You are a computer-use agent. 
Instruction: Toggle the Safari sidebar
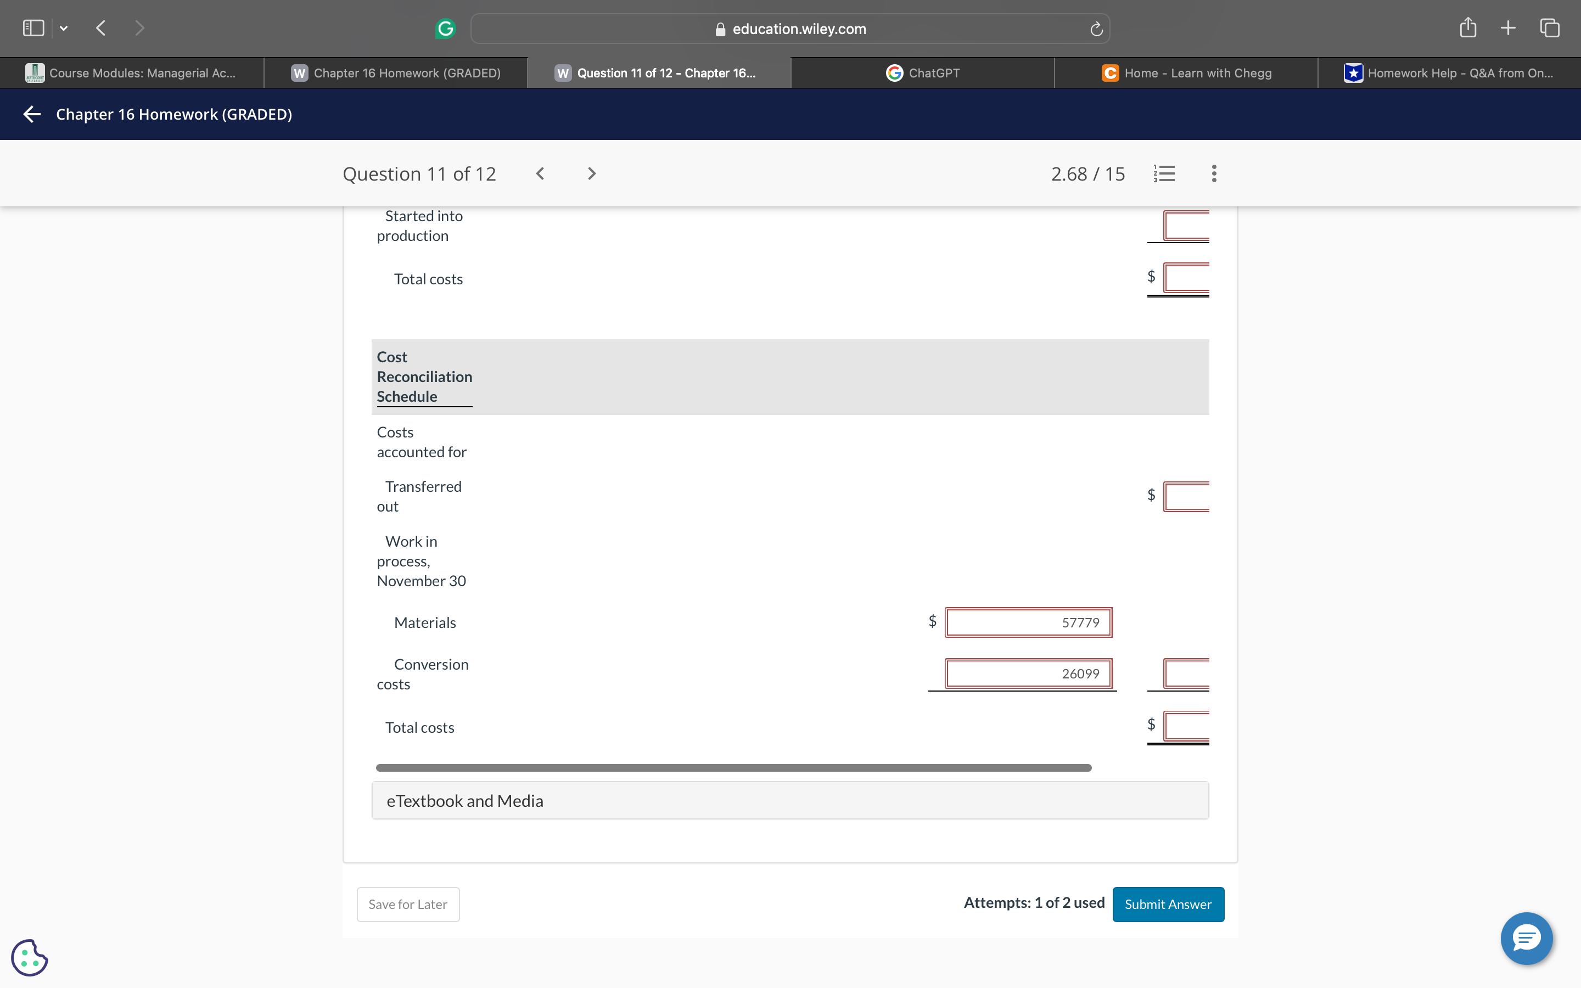click(x=33, y=28)
